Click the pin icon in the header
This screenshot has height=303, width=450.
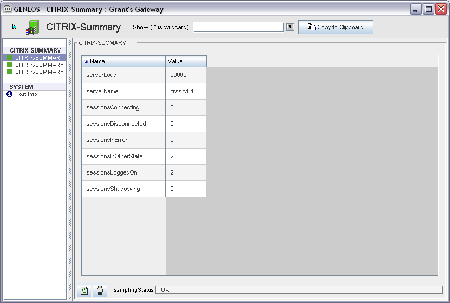coord(14,27)
